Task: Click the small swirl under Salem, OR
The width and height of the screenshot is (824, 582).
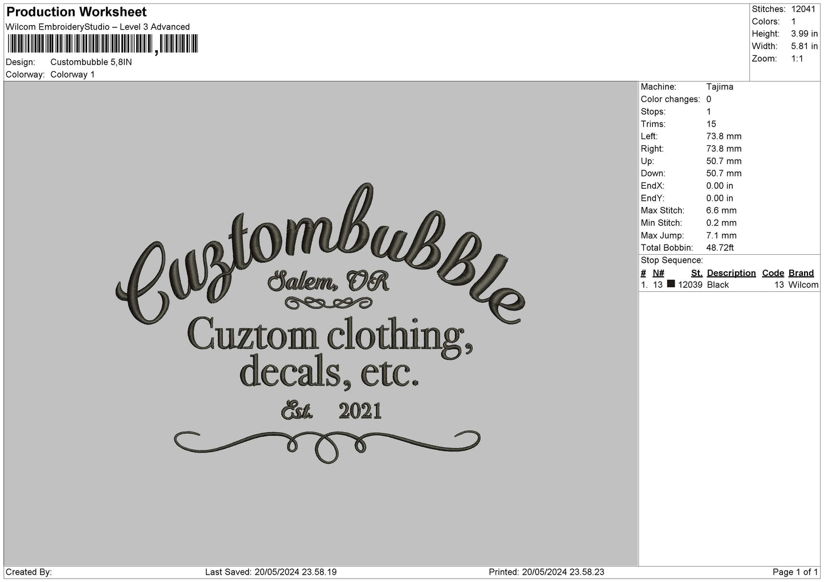Action: tap(328, 303)
